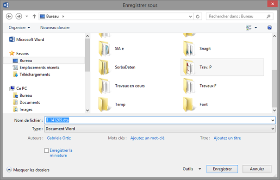
Task: Open the Type Document Word dropdown
Action: click(x=160, y=129)
